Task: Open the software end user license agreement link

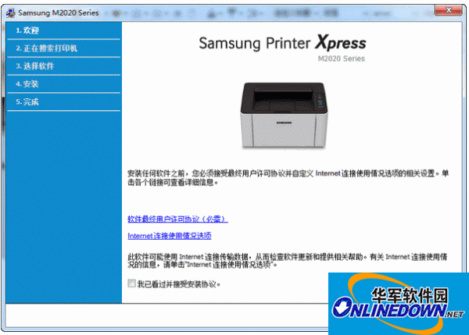Action: pyautogui.click(x=177, y=219)
